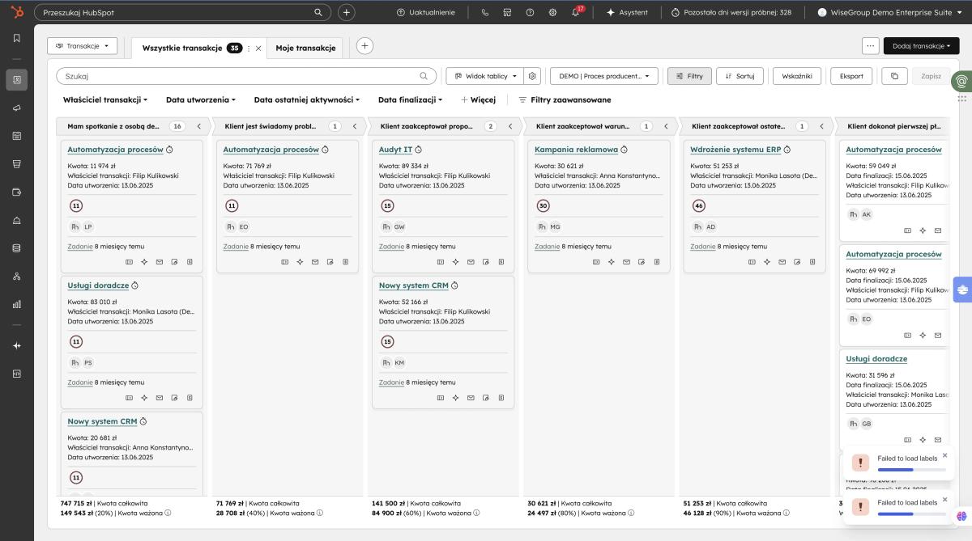Open the Widok tablicy view dropdown

coord(484,76)
